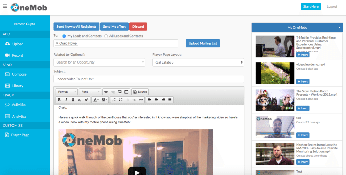Click the insert image icon

click(120, 92)
